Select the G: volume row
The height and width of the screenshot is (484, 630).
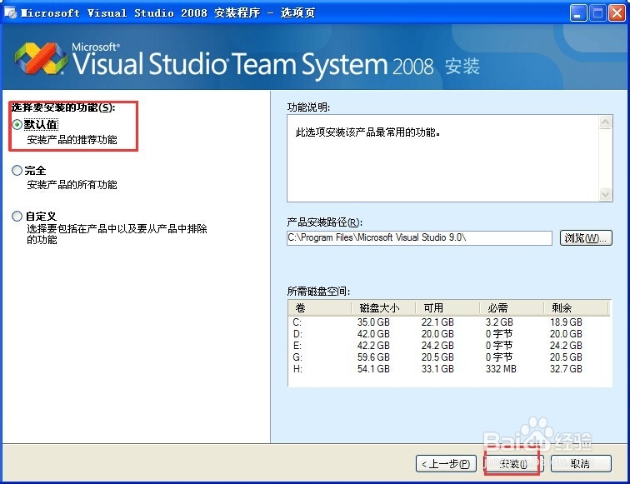[449, 357]
